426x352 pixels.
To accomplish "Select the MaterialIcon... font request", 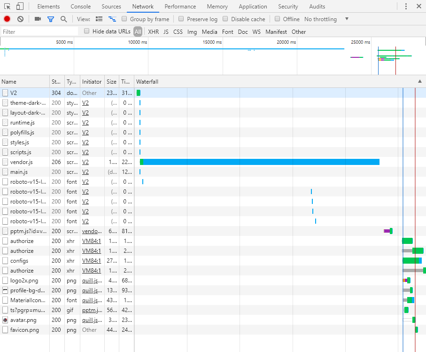I will point(213,300).
